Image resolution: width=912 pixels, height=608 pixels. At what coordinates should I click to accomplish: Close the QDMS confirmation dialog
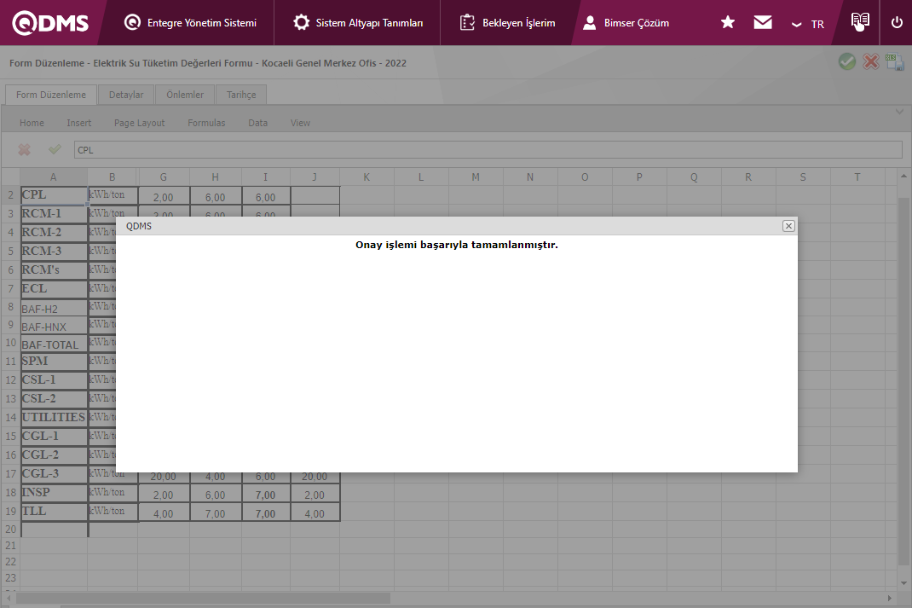click(x=788, y=226)
